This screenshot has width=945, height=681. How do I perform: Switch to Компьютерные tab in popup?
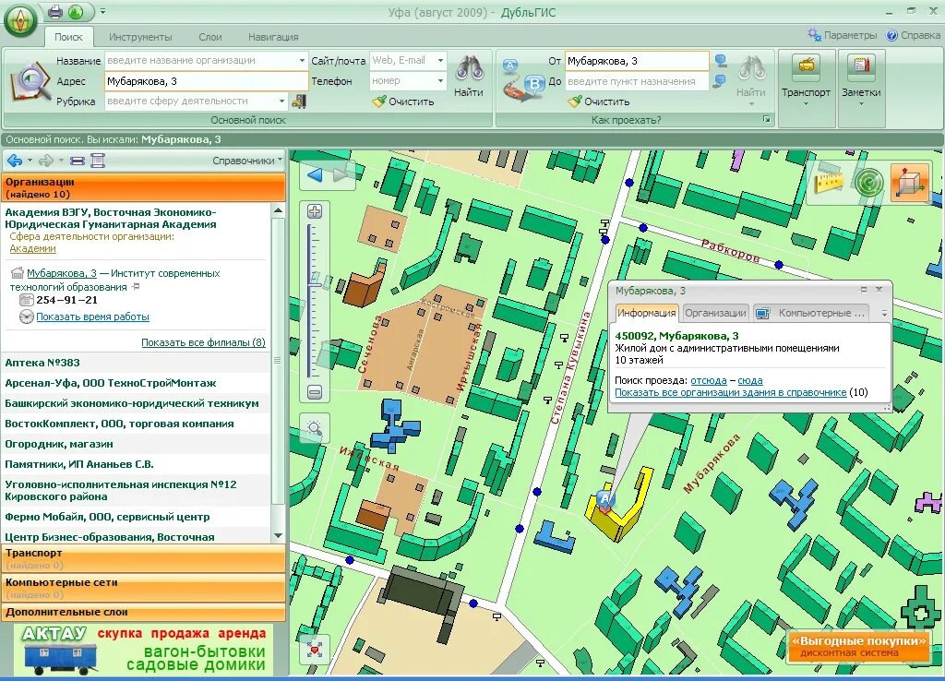[812, 313]
